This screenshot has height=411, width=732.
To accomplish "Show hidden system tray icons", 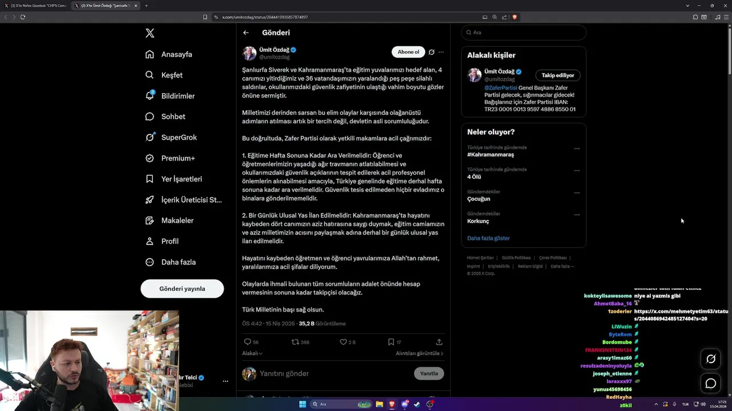I will [656, 404].
